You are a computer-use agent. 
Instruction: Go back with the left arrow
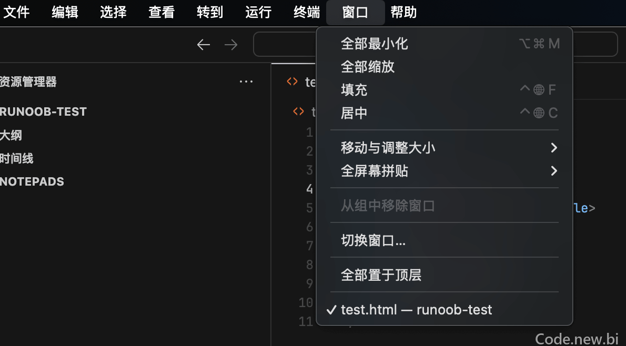point(204,45)
